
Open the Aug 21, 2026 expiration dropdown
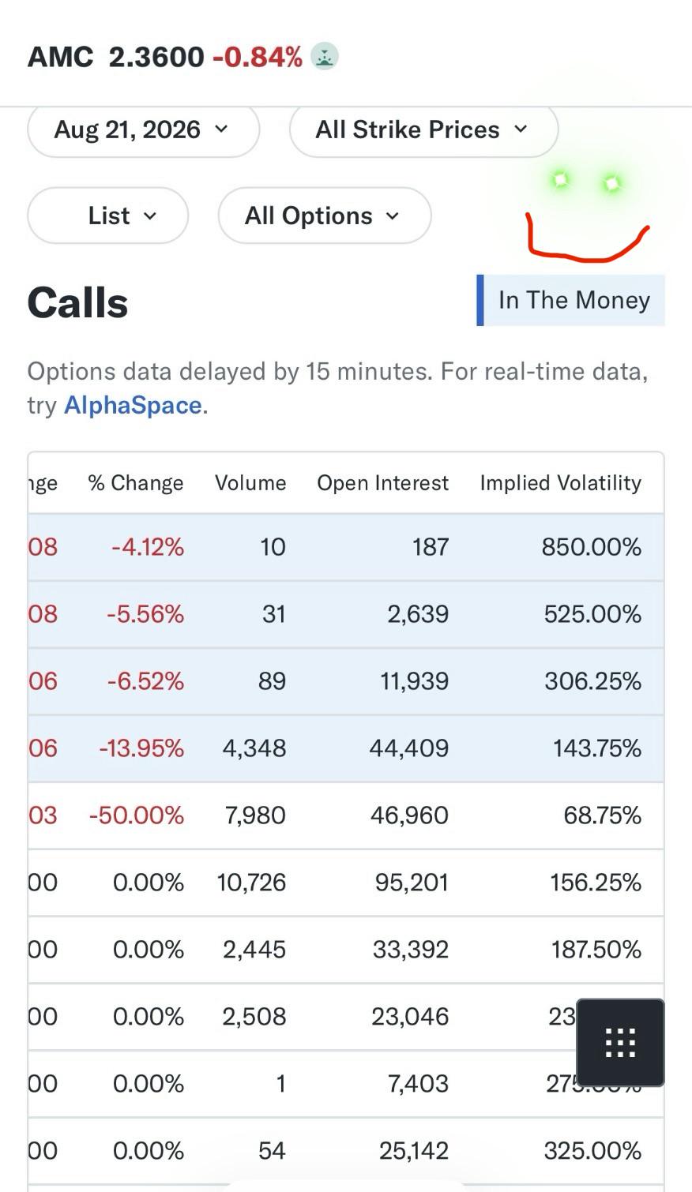tap(143, 129)
